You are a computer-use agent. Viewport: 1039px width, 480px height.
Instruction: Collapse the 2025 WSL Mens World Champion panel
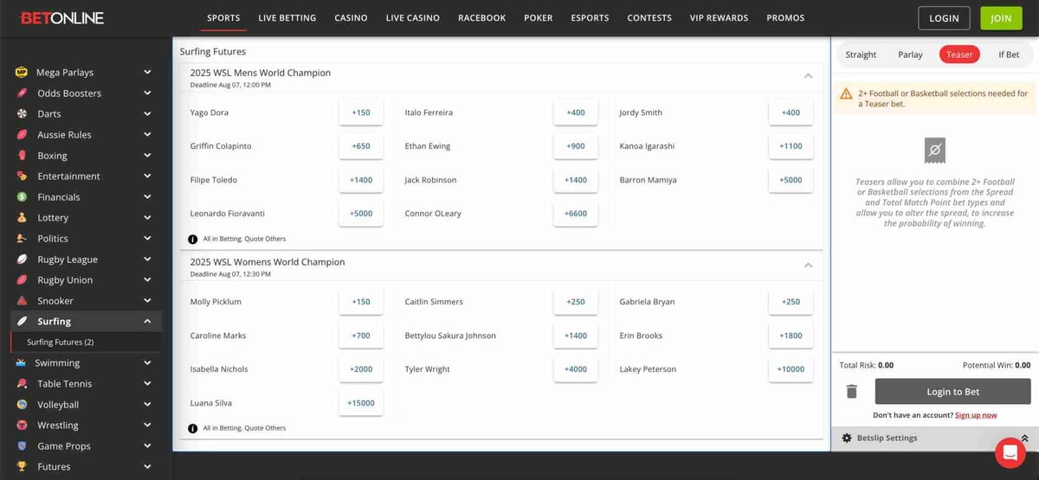coord(808,76)
